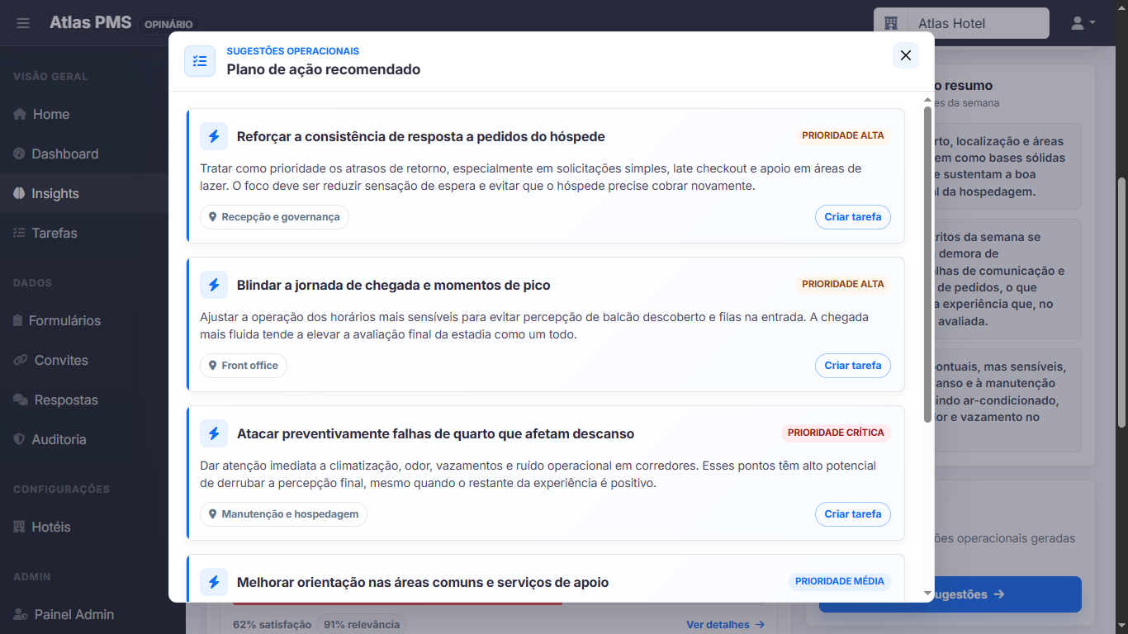Click the hotel building icon beside Atlas Hotel
The height and width of the screenshot is (634, 1128).
tap(891, 23)
